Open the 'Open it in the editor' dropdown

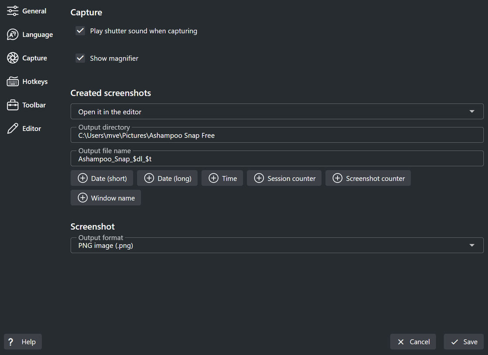(277, 112)
